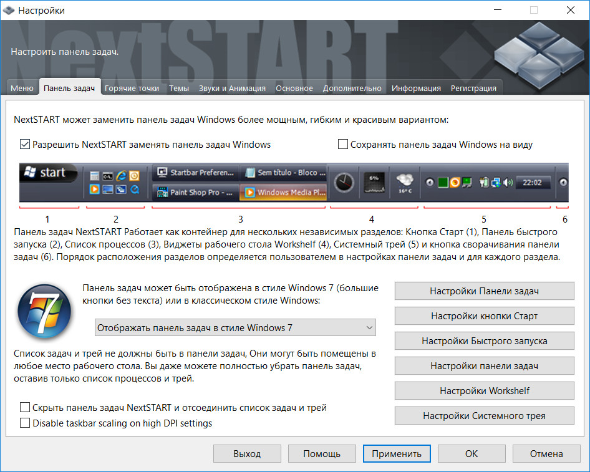Open Настройки Системного трея

[484, 416]
